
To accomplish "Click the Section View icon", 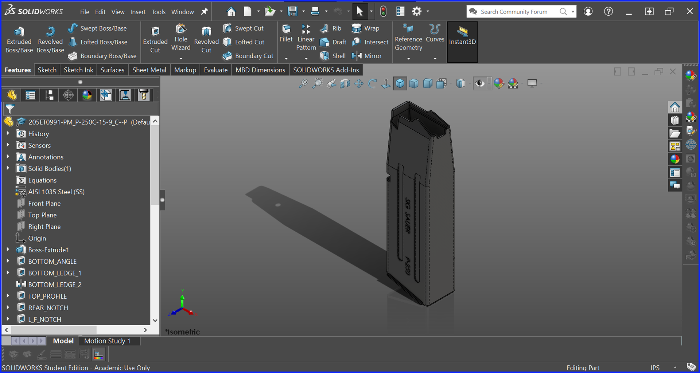I will pyautogui.click(x=345, y=83).
